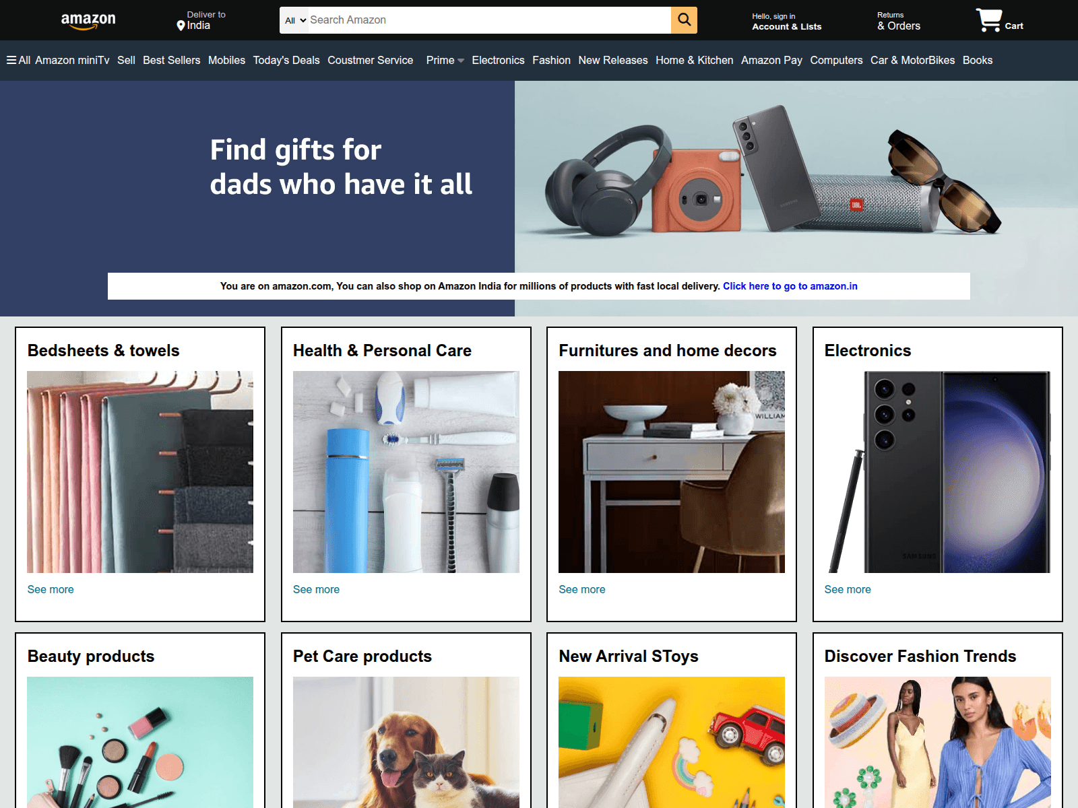
Task: Open Today's Deals in navigation
Action: (x=286, y=60)
